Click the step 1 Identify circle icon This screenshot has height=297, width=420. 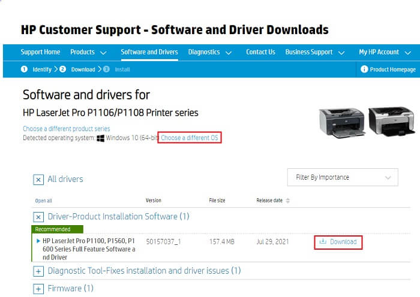pyautogui.click(x=25, y=69)
